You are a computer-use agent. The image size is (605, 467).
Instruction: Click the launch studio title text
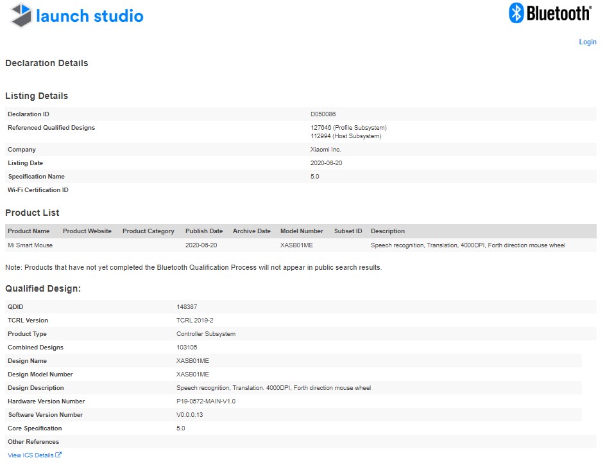(90, 16)
